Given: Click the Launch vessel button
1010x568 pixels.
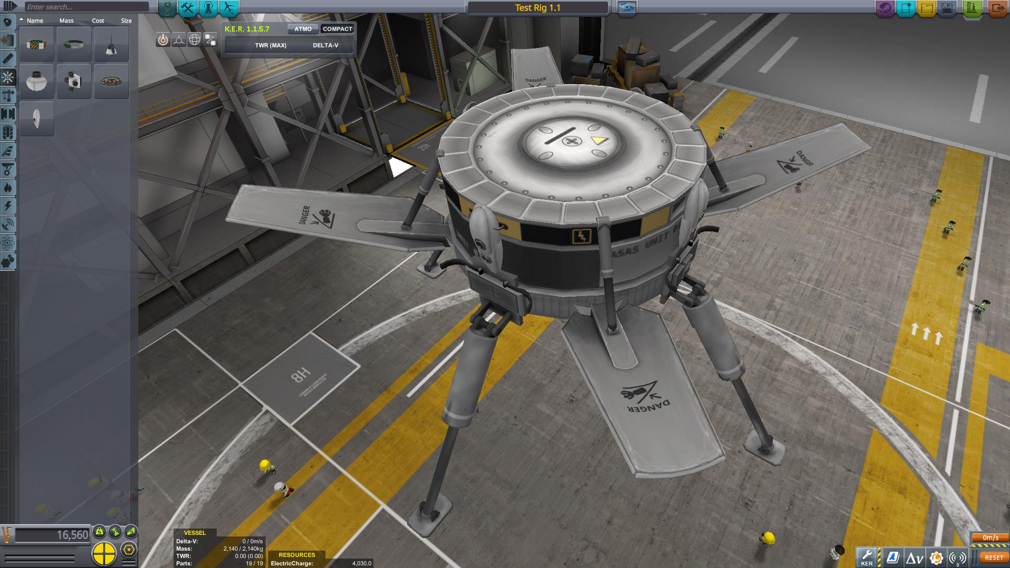Looking at the screenshot, I should pos(972,8).
